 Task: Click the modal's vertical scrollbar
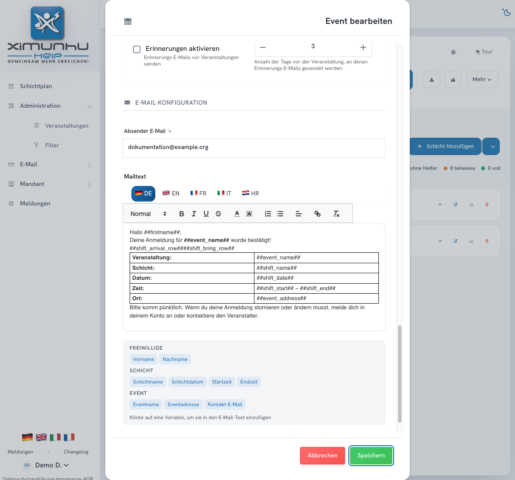tap(399, 374)
